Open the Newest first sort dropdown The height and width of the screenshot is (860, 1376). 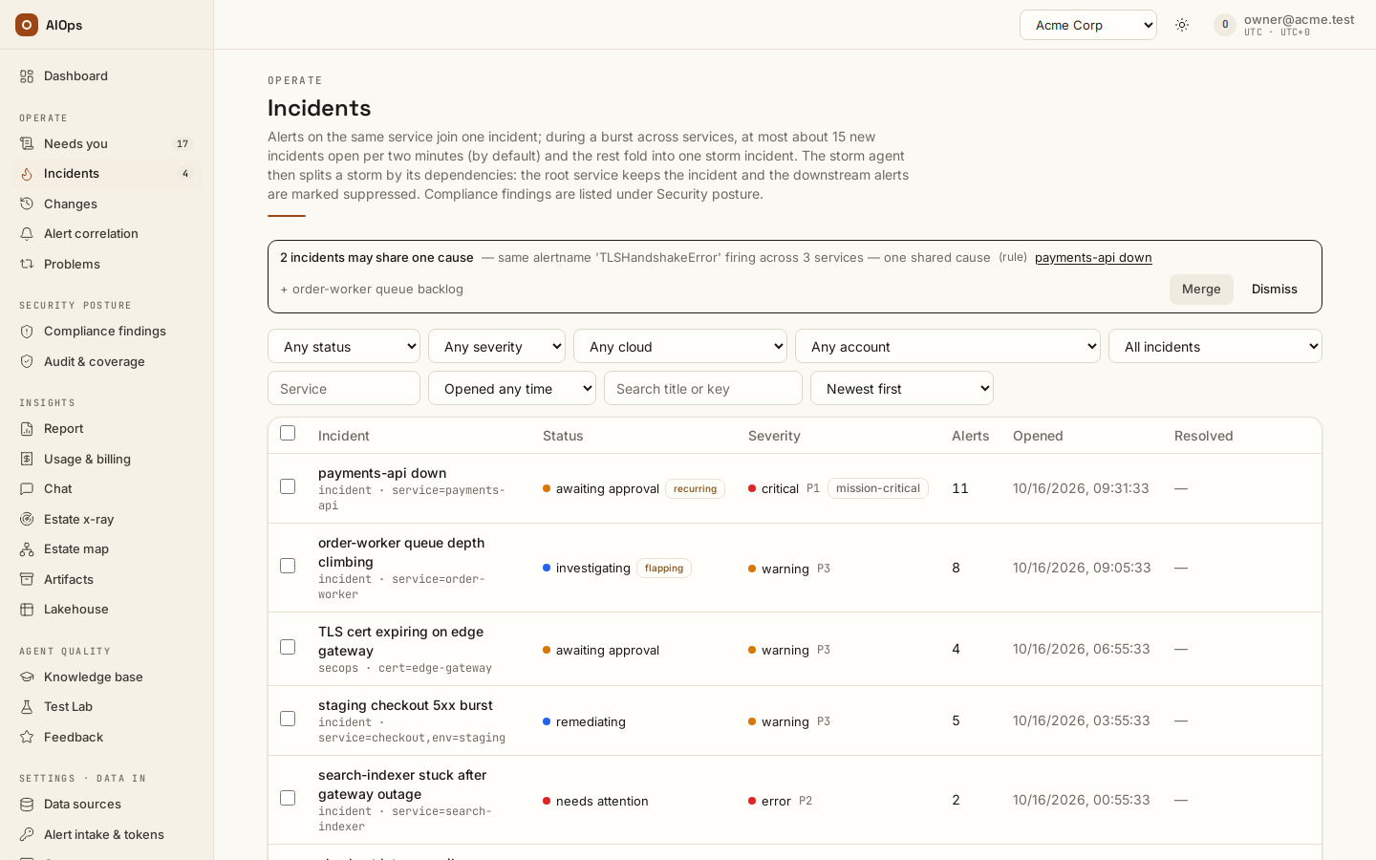click(902, 388)
